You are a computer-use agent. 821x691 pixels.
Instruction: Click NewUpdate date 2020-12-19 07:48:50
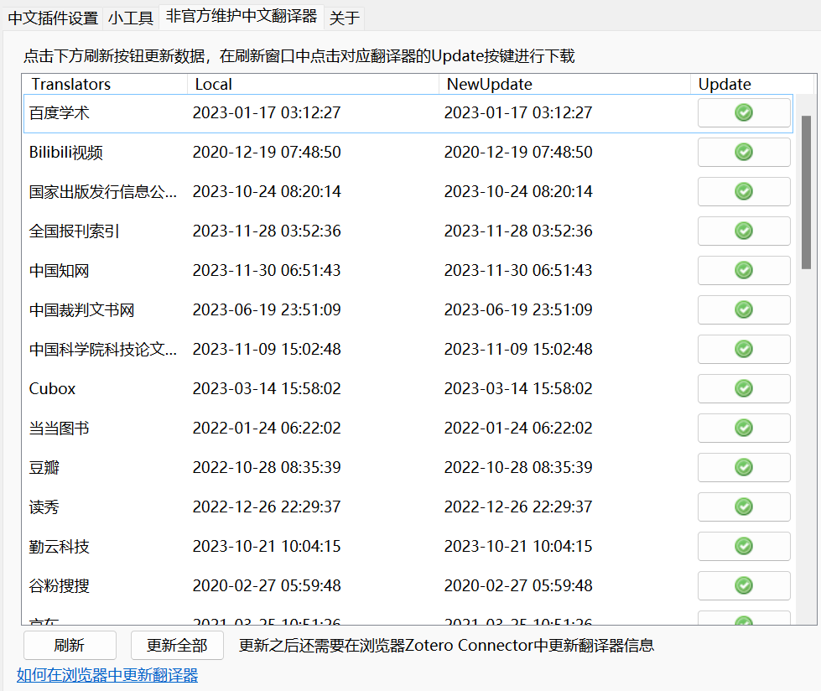pyautogui.click(x=518, y=152)
